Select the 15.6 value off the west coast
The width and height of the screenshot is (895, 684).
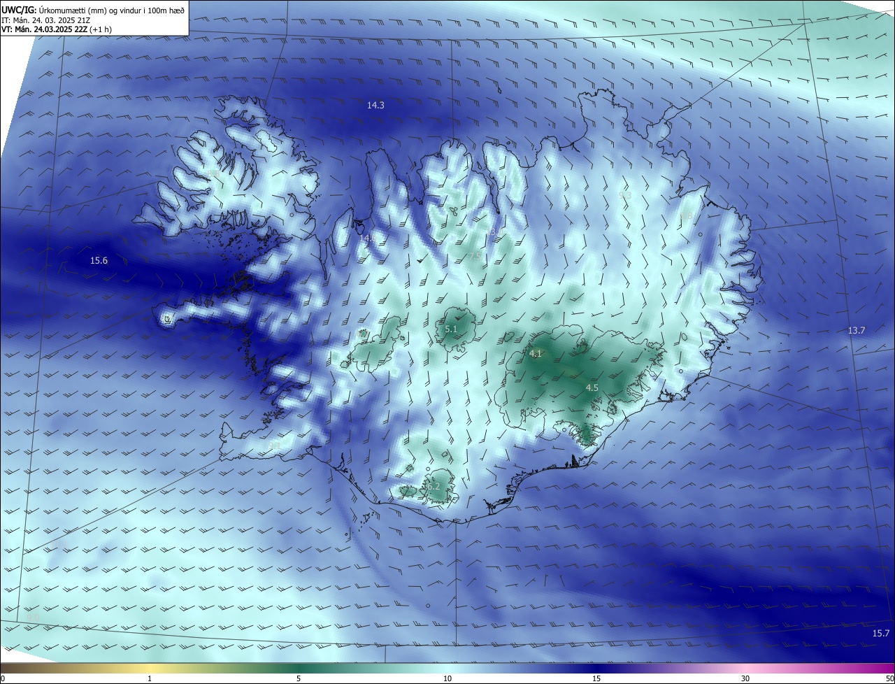pyautogui.click(x=99, y=261)
